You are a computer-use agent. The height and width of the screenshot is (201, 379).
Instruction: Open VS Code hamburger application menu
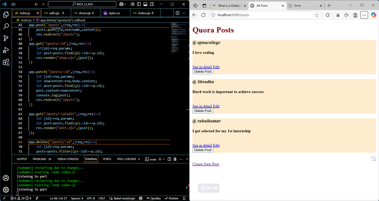(14, 4)
